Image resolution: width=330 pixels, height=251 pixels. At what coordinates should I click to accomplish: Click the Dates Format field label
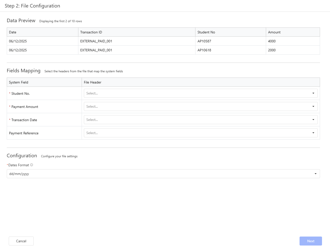click(x=18, y=165)
